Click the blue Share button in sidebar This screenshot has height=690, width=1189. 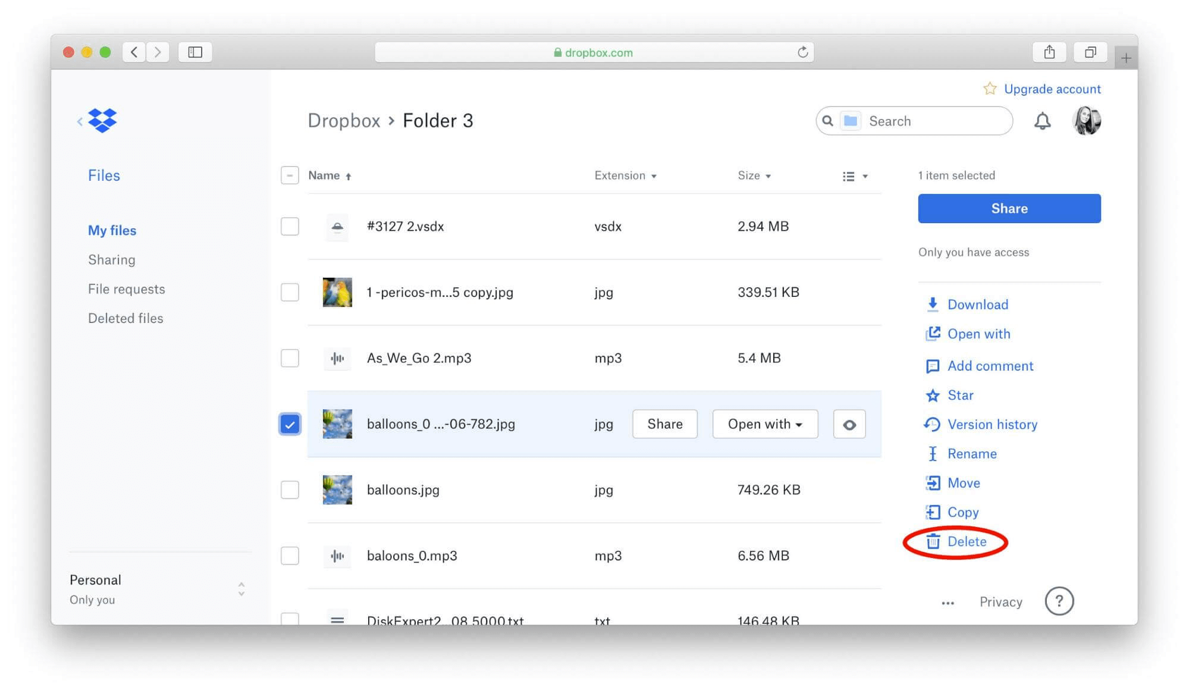click(1009, 208)
